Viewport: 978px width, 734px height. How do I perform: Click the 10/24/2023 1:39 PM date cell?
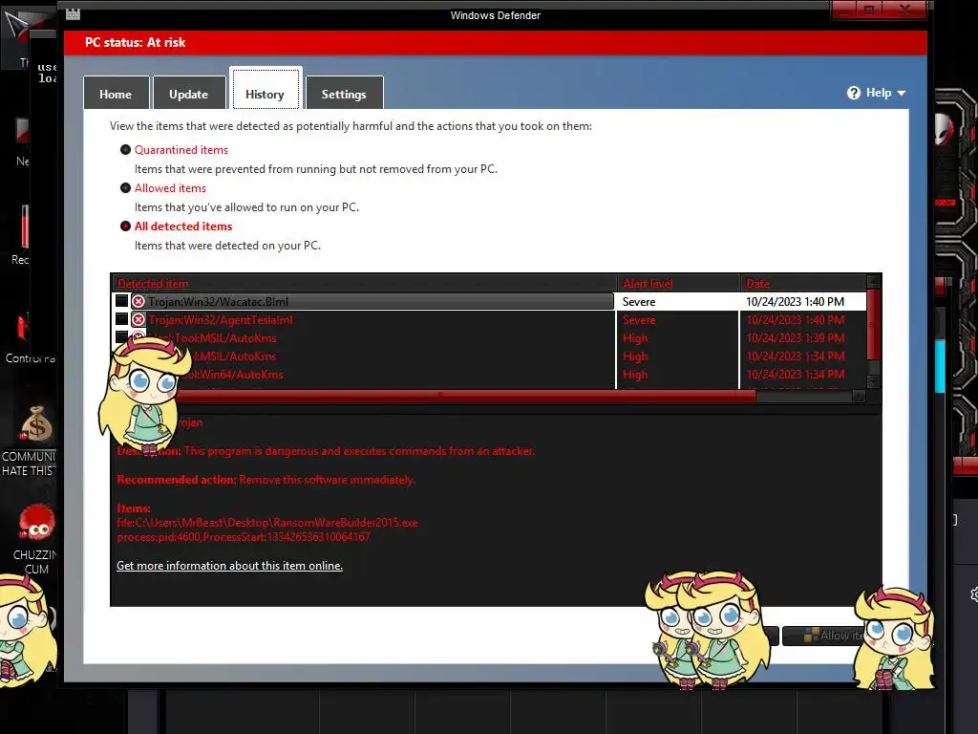tap(796, 337)
